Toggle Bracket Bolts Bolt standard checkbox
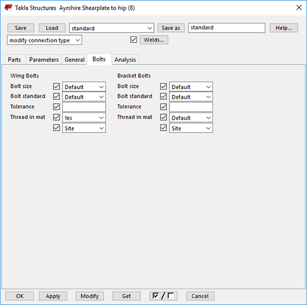This screenshot has height=305, width=307. coord(163,96)
